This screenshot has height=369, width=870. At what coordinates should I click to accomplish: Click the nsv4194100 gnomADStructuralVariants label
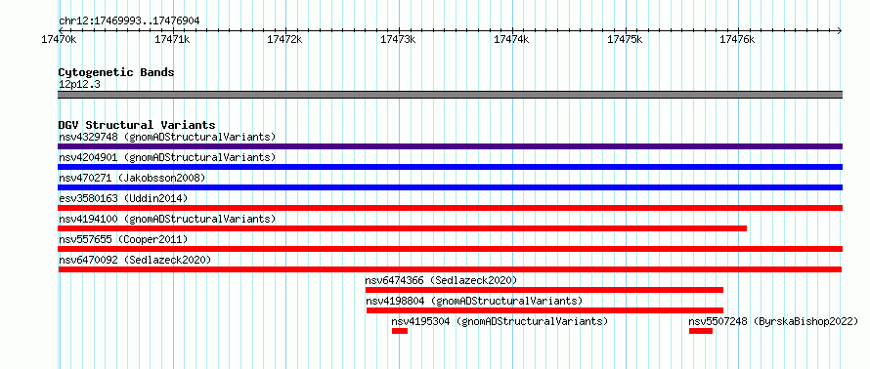pyautogui.click(x=167, y=219)
